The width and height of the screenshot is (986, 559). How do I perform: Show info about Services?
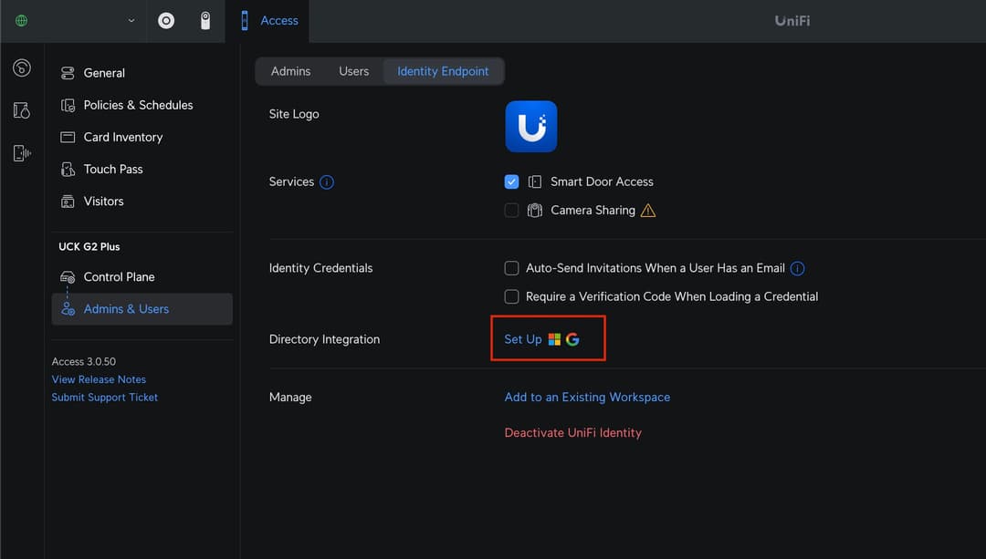(326, 182)
